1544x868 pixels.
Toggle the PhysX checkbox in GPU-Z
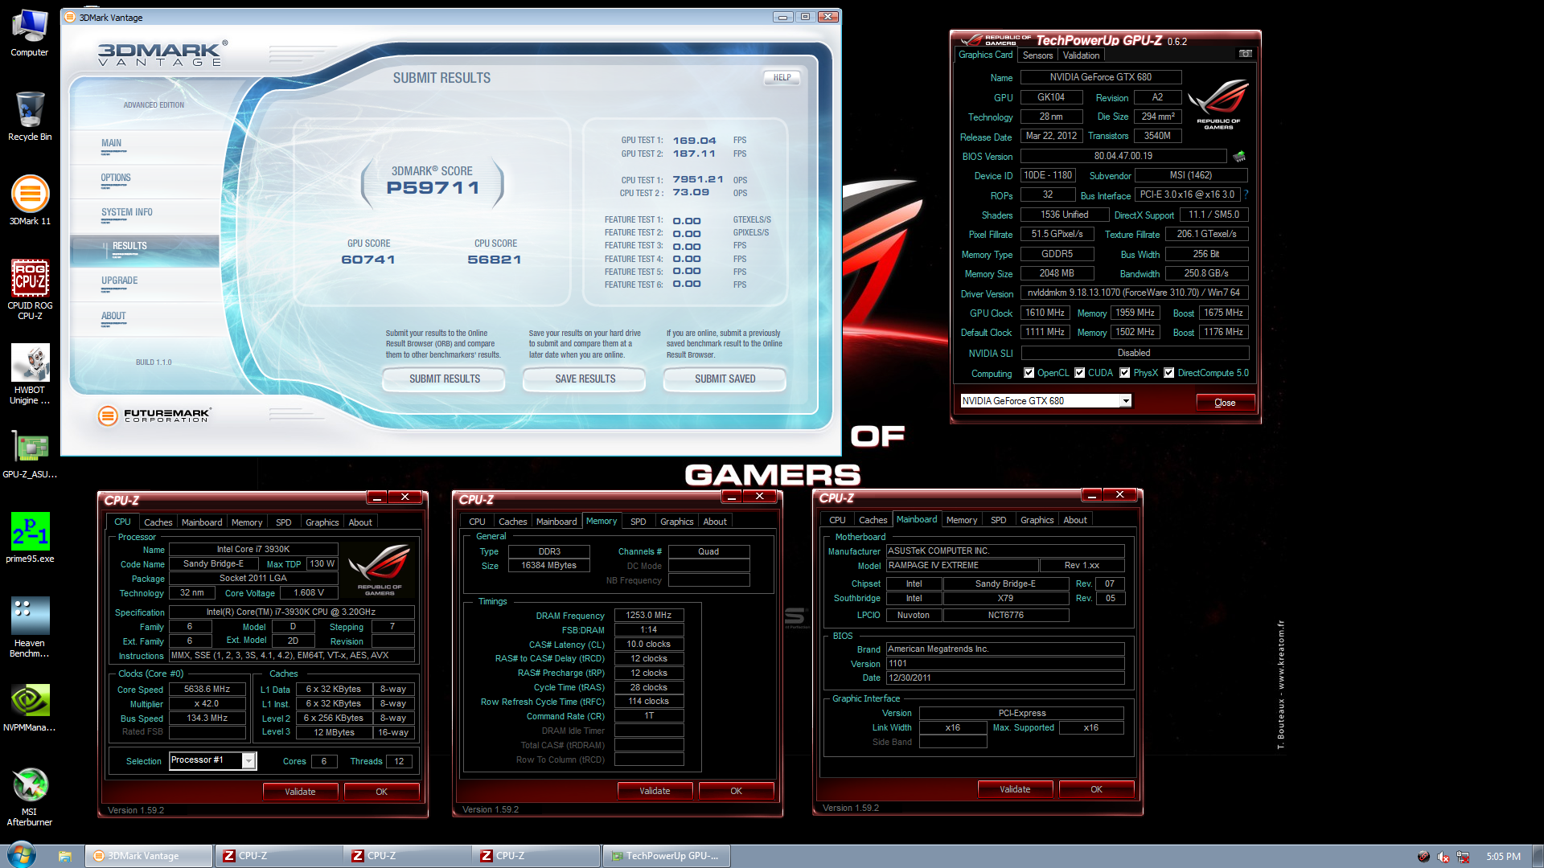pyautogui.click(x=1125, y=373)
